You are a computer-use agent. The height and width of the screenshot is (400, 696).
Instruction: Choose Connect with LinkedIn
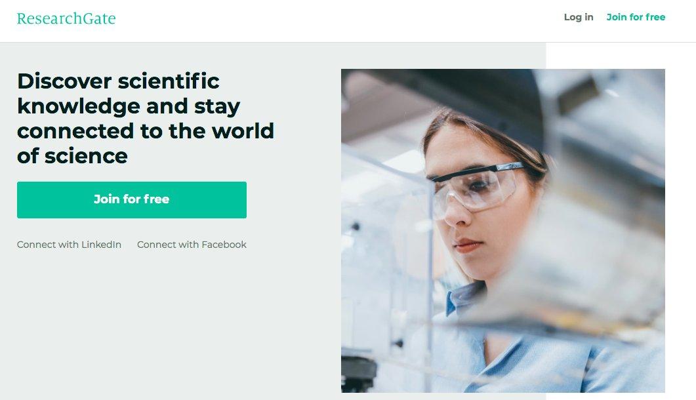[69, 245]
